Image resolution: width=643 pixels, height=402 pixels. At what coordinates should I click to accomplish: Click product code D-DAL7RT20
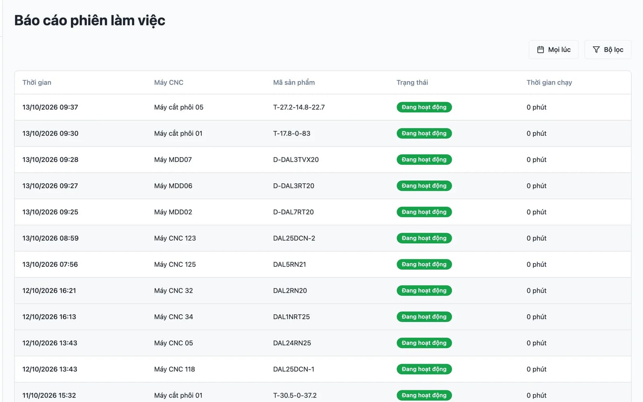coord(293,212)
